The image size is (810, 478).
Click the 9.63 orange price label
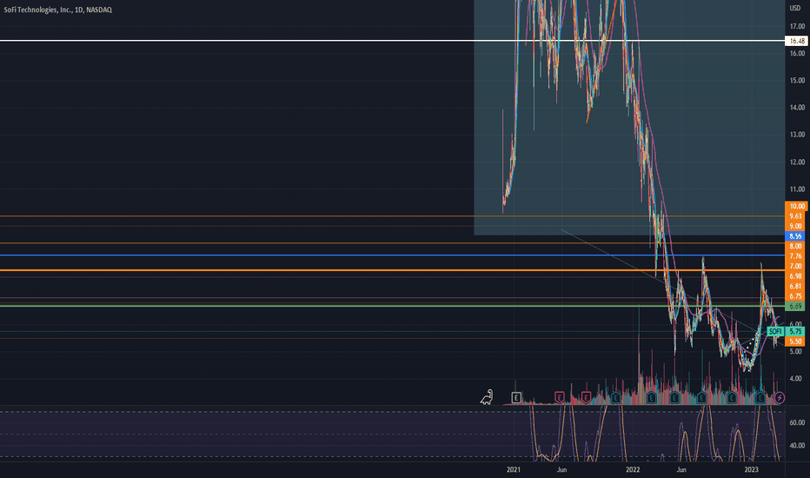coord(796,216)
